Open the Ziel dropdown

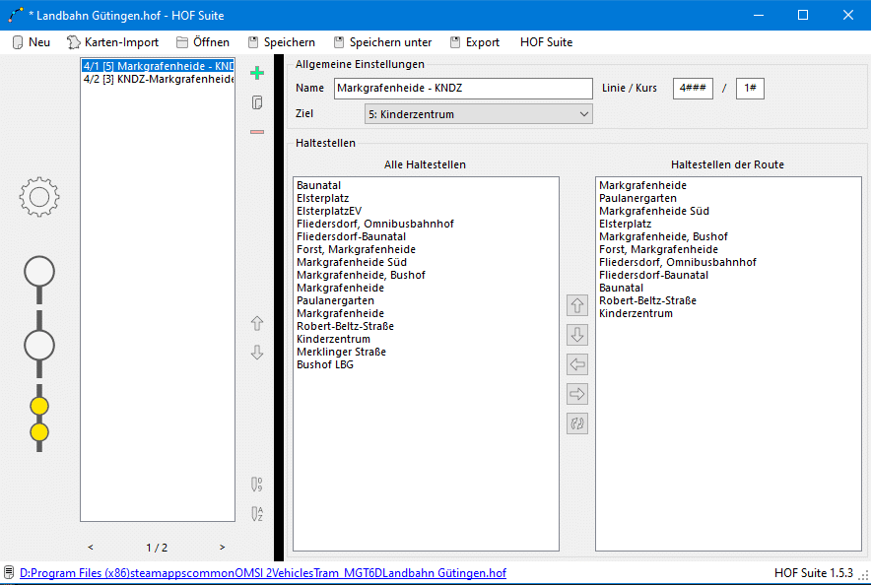478,114
